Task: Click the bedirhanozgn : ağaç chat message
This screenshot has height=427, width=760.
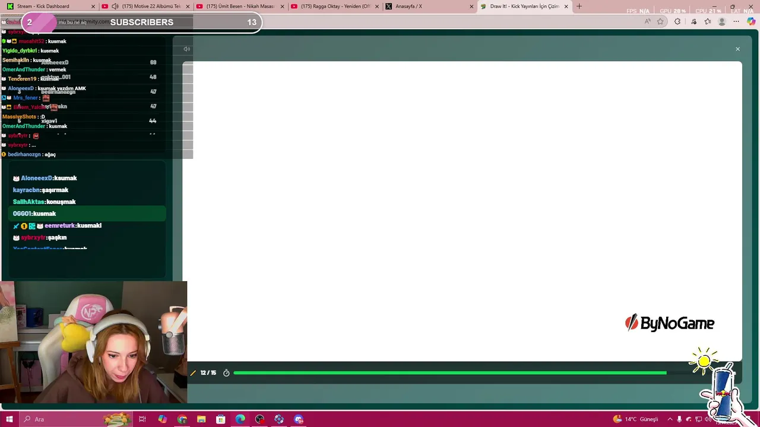Action: [x=29, y=154]
